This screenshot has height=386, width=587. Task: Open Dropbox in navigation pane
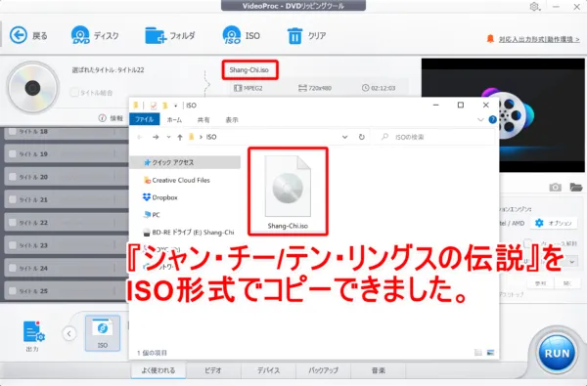(x=160, y=197)
